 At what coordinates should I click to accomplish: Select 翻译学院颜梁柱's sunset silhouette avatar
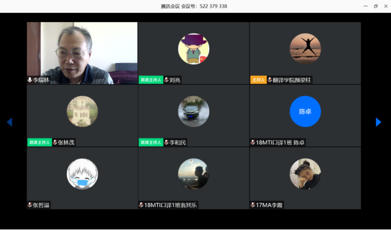[x=305, y=49]
